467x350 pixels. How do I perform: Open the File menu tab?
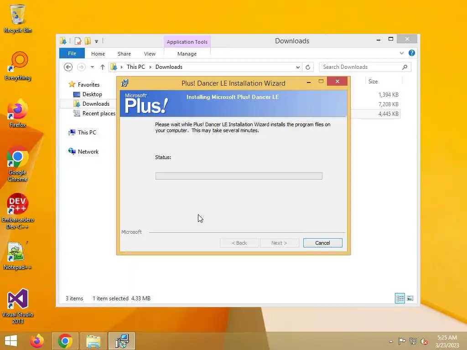click(72, 53)
